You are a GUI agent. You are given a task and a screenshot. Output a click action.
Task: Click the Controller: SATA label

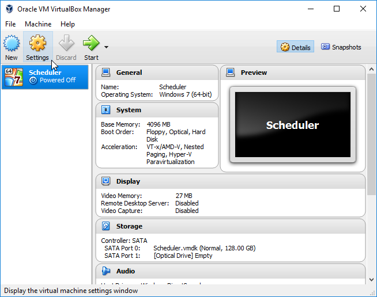coord(124,241)
